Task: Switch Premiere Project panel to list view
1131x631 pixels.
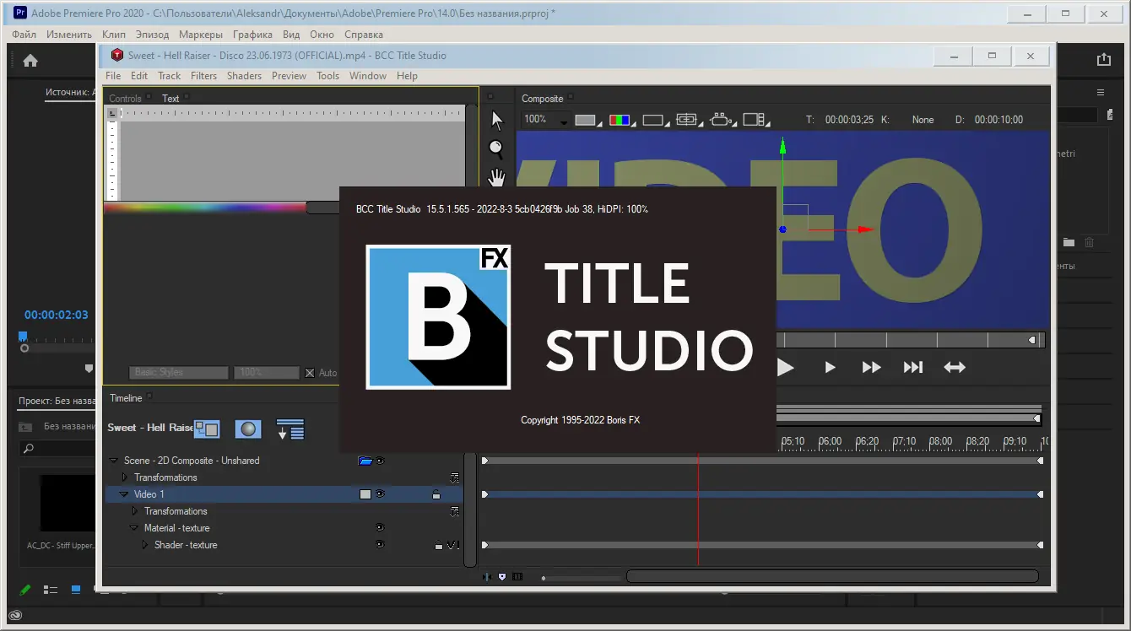Action: tap(51, 590)
